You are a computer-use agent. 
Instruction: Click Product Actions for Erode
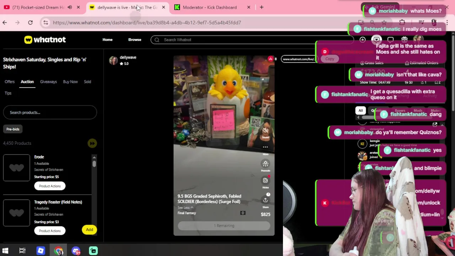[x=50, y=186]
